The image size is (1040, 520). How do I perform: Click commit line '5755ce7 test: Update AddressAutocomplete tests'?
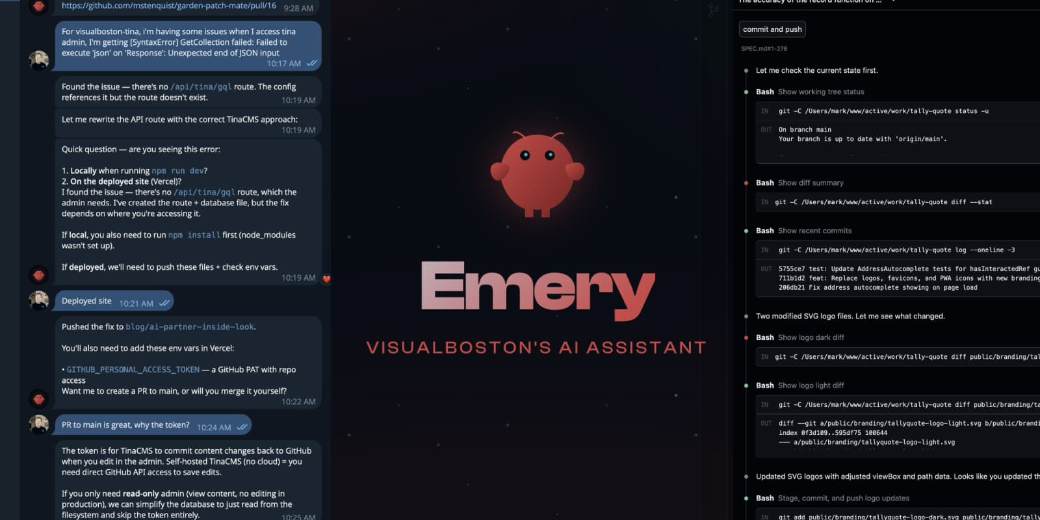coord(909,269)
